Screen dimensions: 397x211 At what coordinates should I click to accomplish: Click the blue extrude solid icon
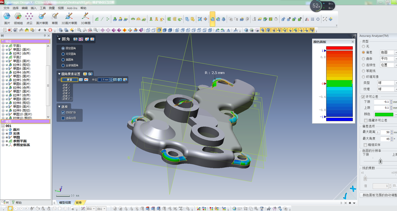pyautogui.click(x=115, y=19)
